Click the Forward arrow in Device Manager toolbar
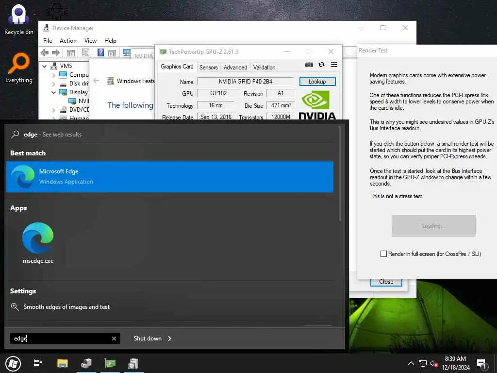The height and width of the screenshot is (373, 497). click(x=56, y=52)
